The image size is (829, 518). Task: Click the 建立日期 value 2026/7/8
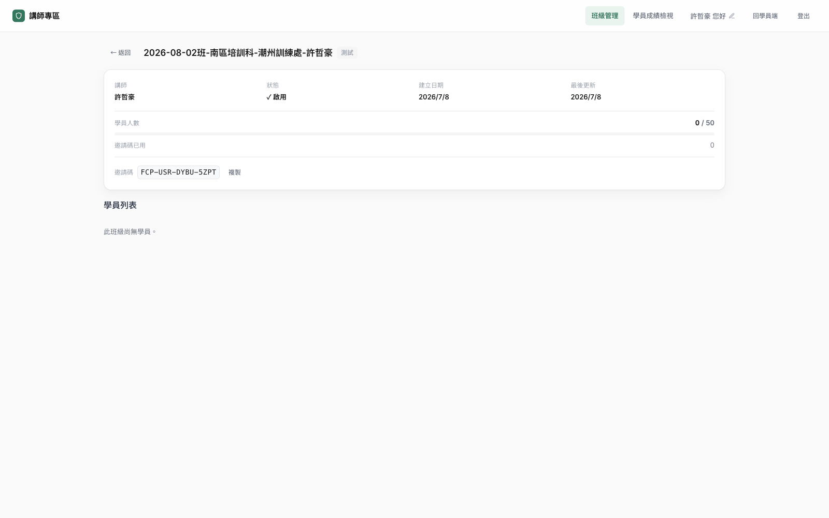(434, 97)
